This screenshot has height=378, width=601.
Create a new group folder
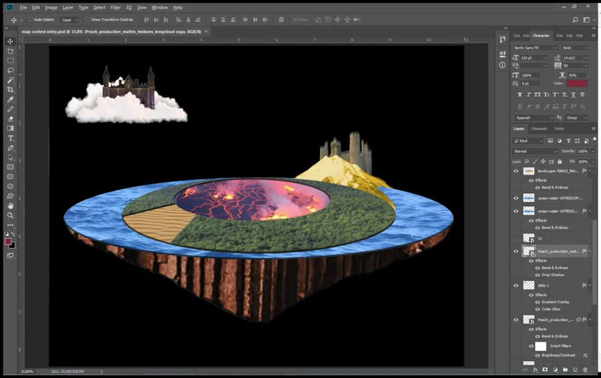(565, 370)
